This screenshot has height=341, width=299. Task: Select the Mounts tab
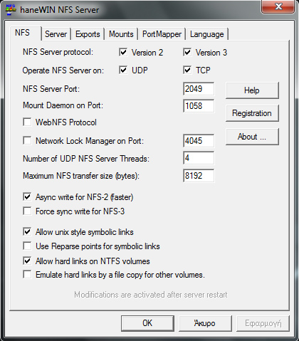[x=121, y=34]
